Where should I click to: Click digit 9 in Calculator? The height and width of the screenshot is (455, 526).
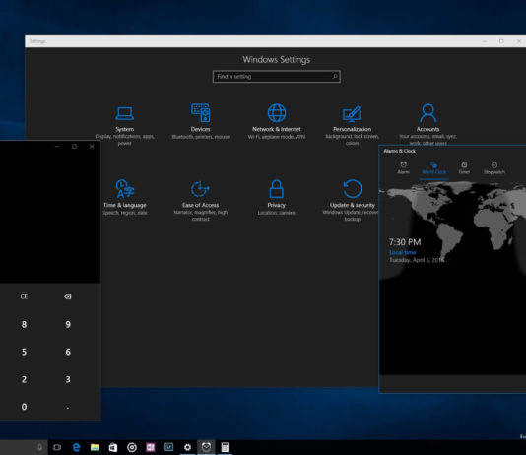(68, 324)
